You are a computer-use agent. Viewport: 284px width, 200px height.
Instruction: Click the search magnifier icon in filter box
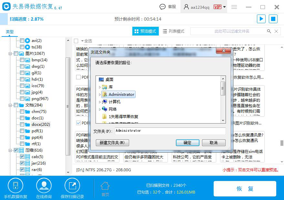[x=269, y=31]
